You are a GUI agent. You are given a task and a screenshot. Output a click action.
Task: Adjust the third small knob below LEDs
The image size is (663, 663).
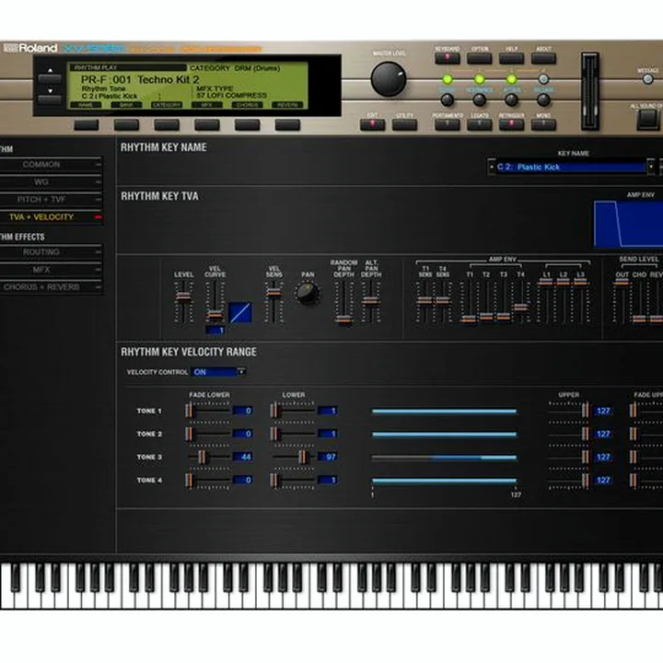[511, 99]
